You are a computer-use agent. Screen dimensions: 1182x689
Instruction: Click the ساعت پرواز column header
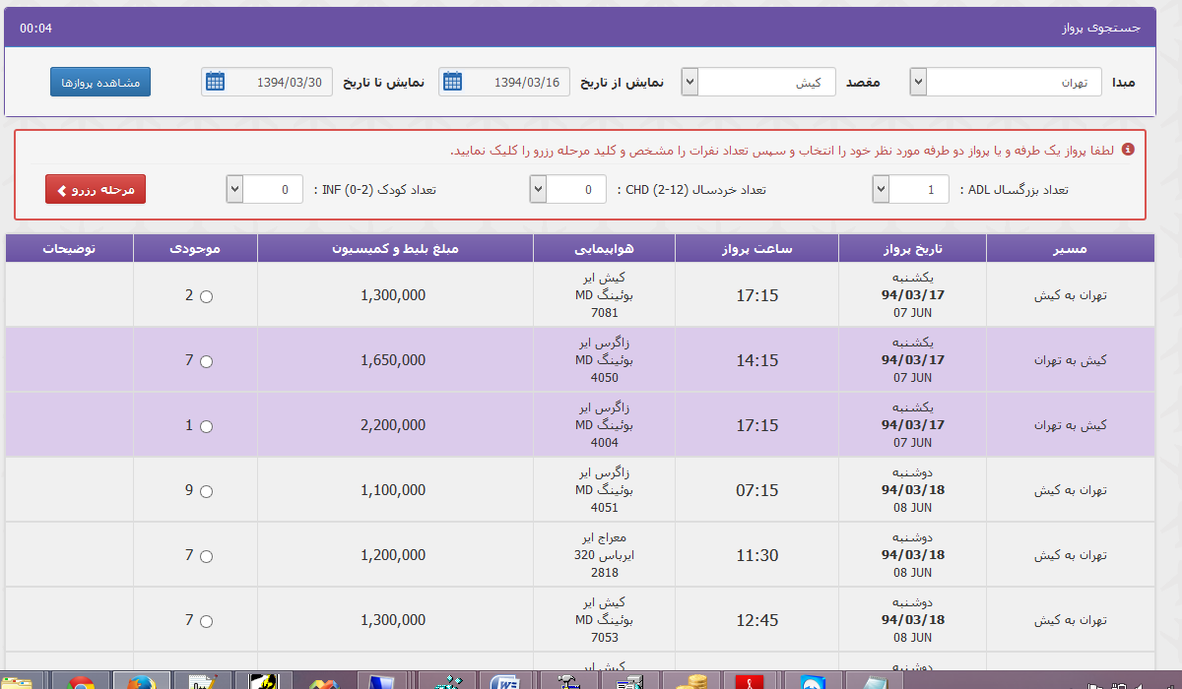coord(756,248)
